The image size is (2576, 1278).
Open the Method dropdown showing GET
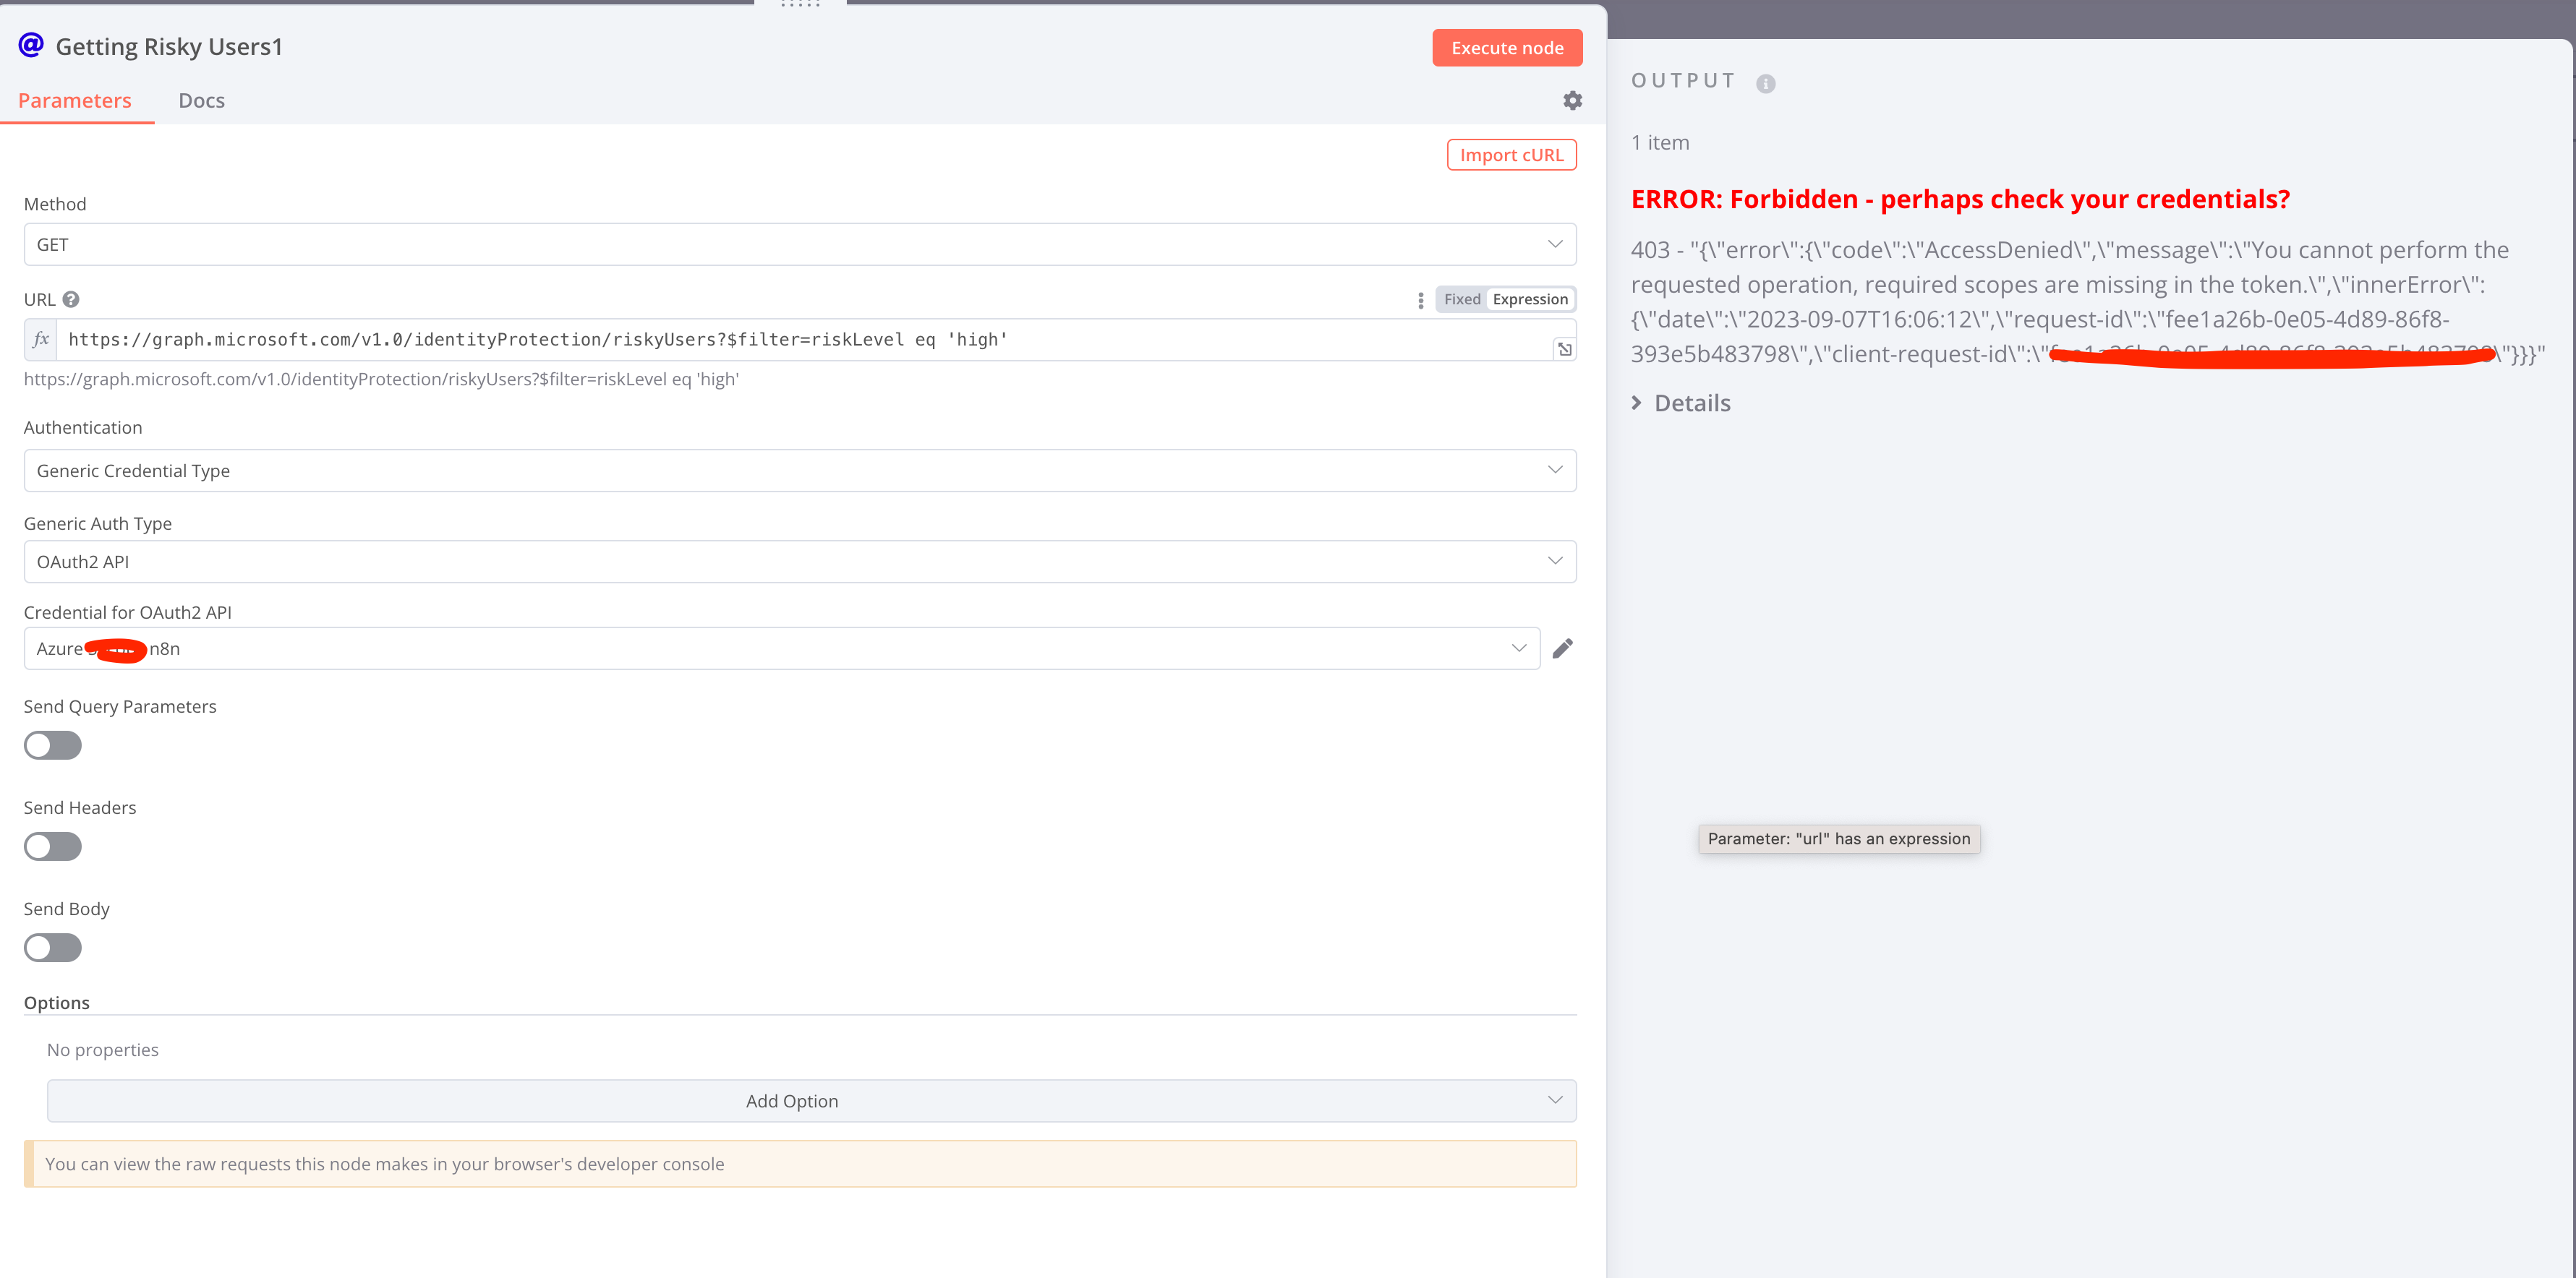click(799, 245)
